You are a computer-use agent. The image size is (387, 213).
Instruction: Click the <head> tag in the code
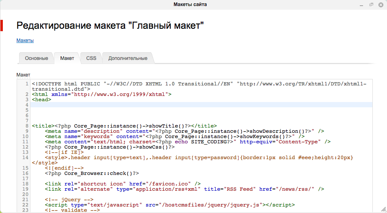tap(41, 100)
